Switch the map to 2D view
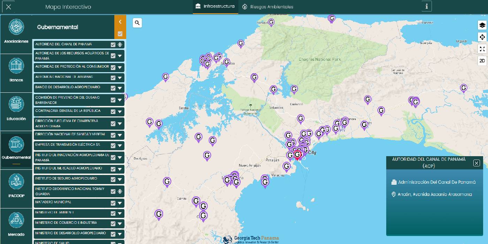 point(482,61)
